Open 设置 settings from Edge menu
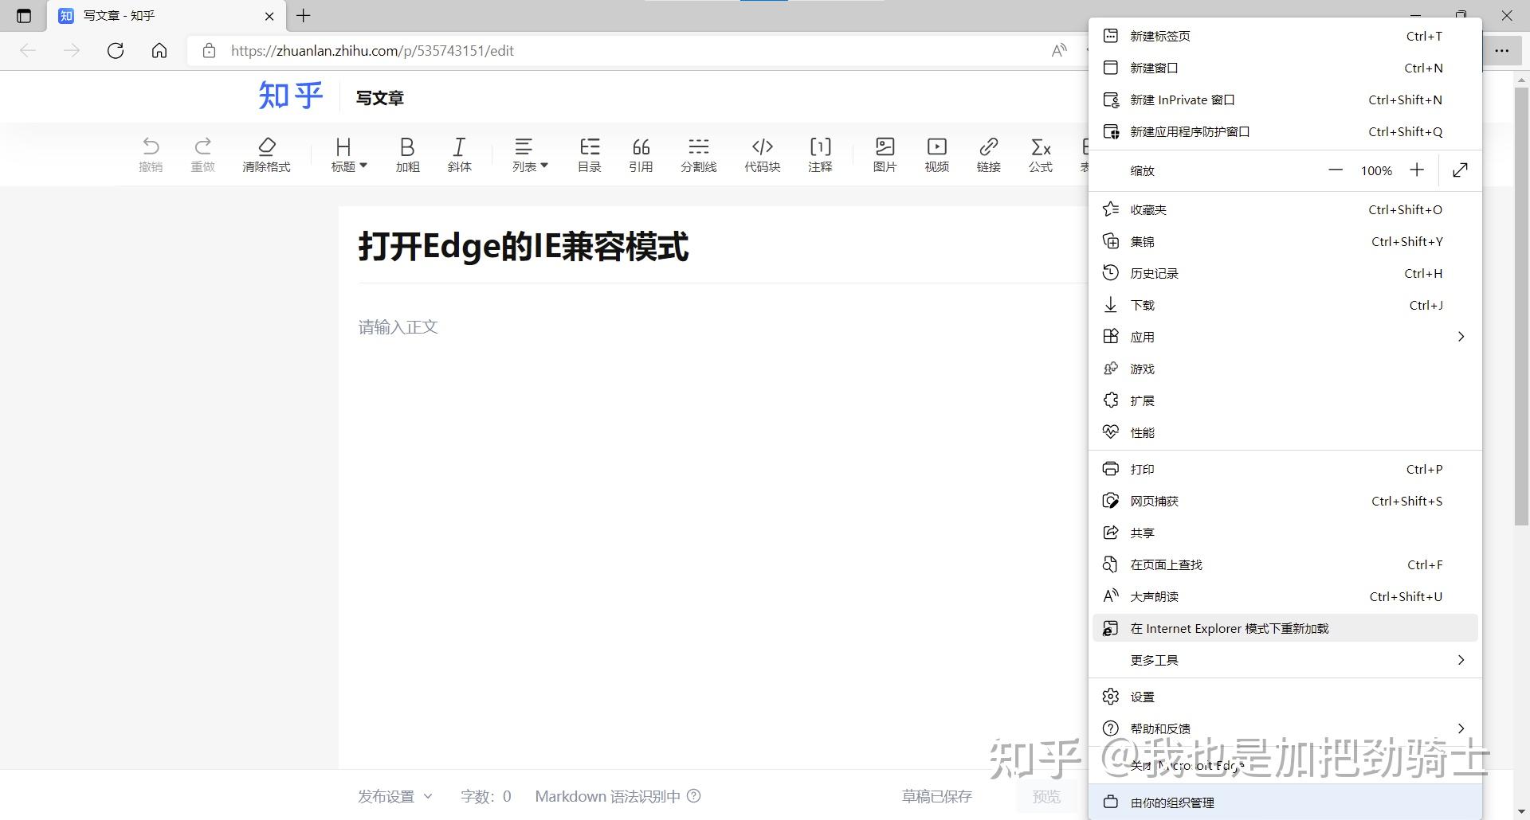This screenshot has width=1530, height=820. coord(1285,697)
